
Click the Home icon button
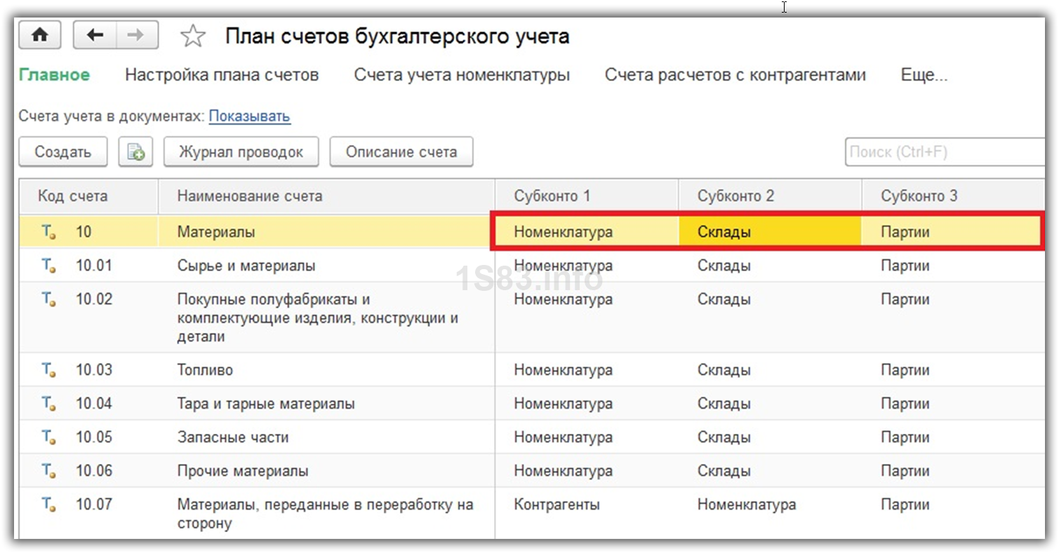[x=39, y=36]
